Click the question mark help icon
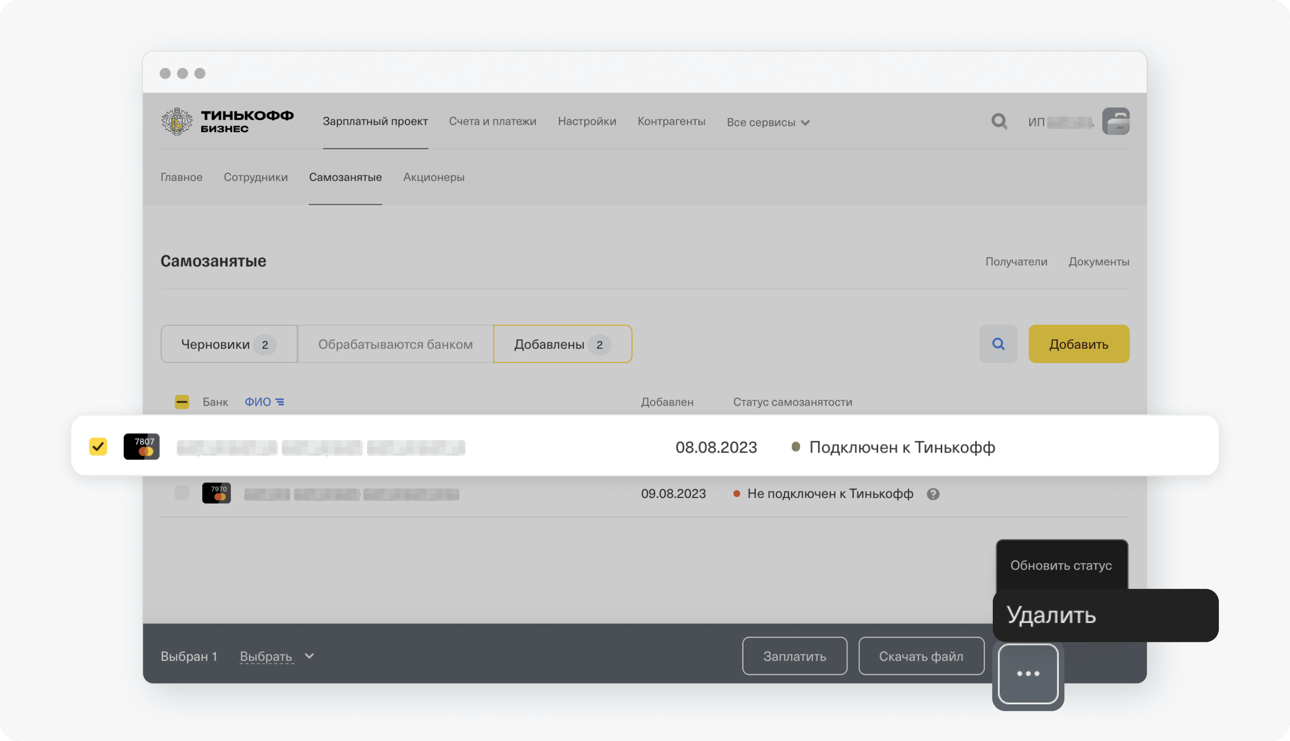The image size is (1290, 741). (x=933, y=494)
